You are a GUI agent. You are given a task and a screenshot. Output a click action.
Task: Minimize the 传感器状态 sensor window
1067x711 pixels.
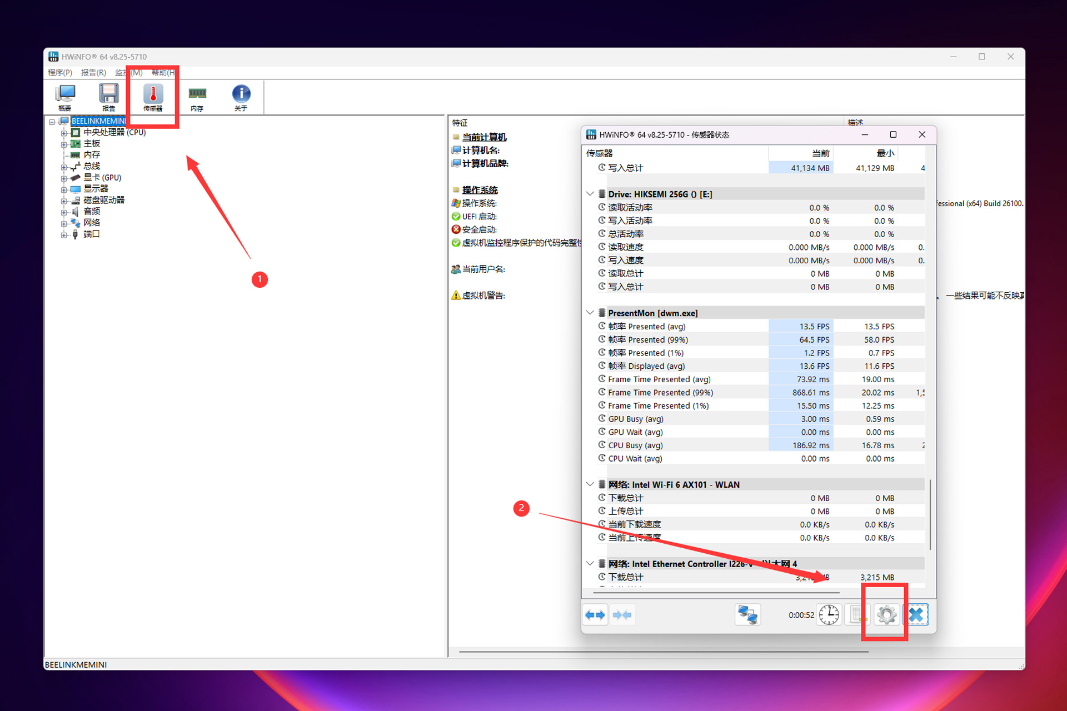[x=865, y=134]
